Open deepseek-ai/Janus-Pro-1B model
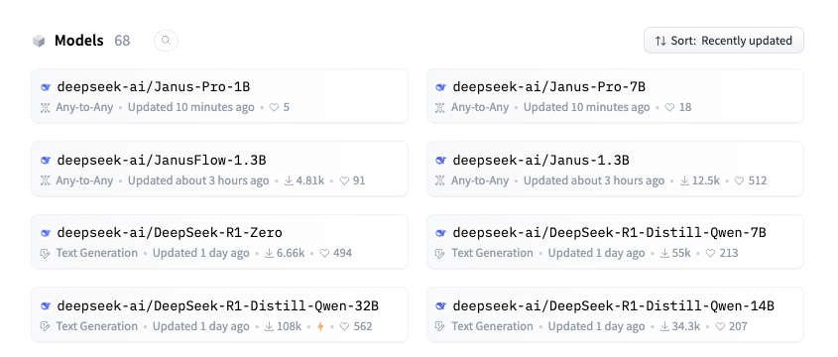Screen dimensions: 838x357 coord(219,95)
